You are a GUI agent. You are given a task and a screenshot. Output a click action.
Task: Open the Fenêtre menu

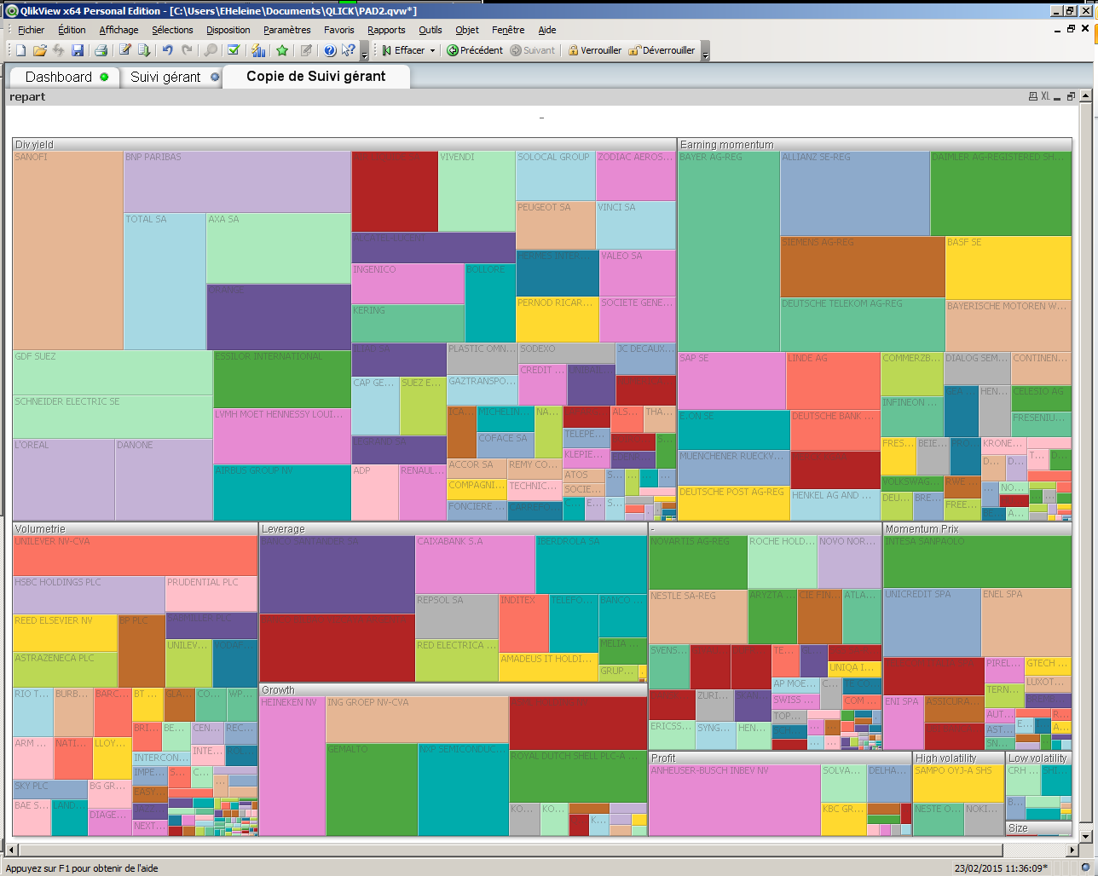pos(508,30)
